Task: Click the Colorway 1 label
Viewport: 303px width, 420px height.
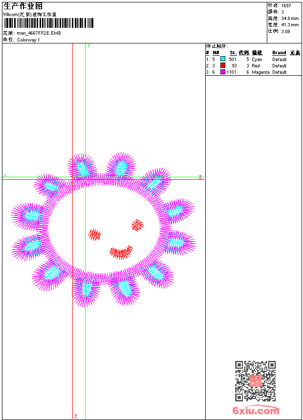Action: 28,40
